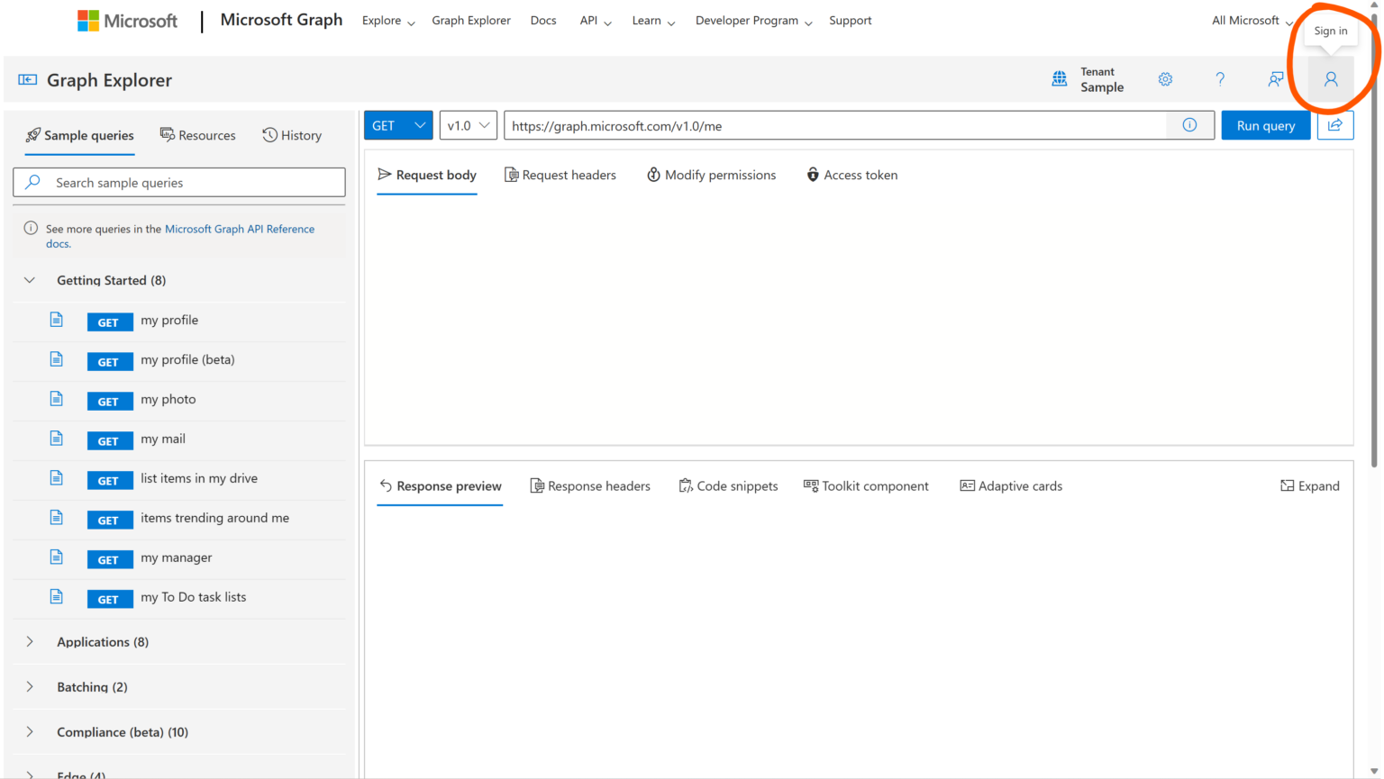This screenshot has height=779, width=1384.
Task: Switch to the History tab
Action: (292, 135)
